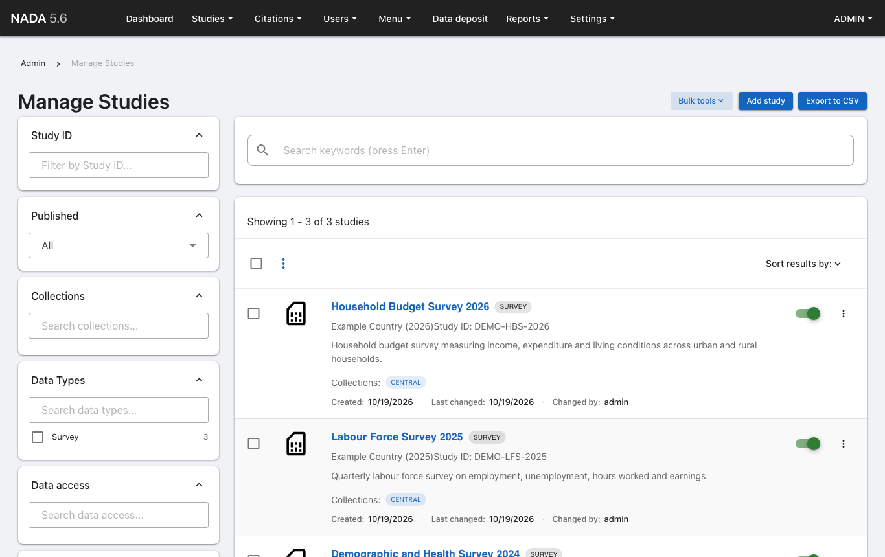Screen dimensions: 885x557
Task: Open the Sort results by dropdown
Action: (803, 264)
